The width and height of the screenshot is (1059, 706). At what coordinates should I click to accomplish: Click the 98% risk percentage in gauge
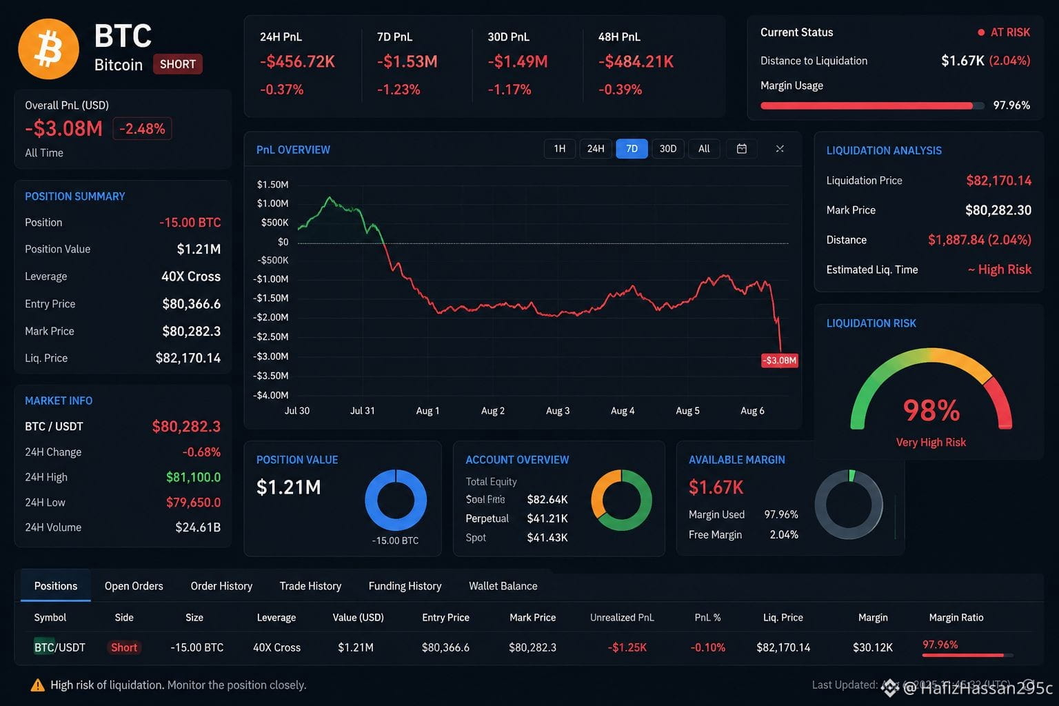[931, 411]
